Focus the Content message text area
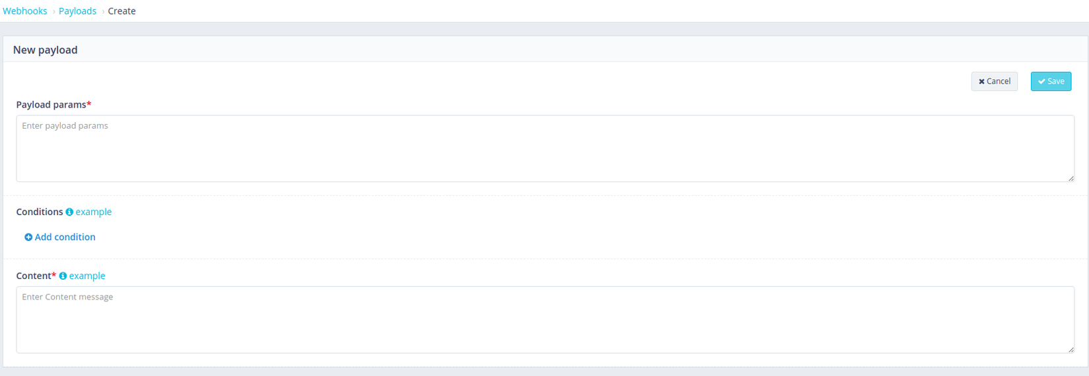Screen dimensions: 1089x376 point(544,320)
